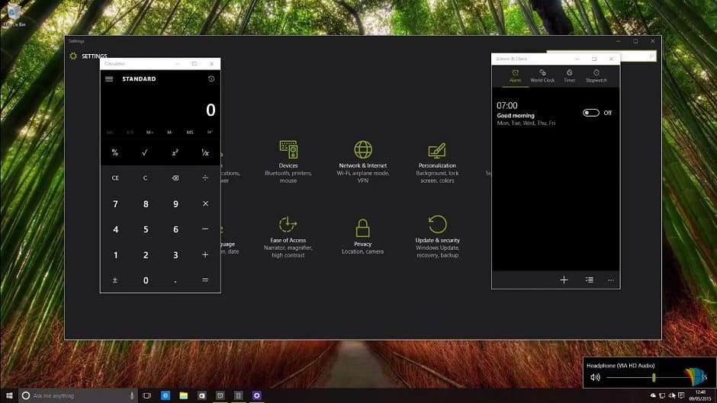Click the C clear button in Calculator
The height and width of the screenshot is (403, 717).
[145, 178]
